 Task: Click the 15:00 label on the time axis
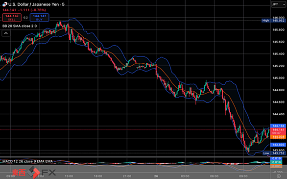point(69,176)
